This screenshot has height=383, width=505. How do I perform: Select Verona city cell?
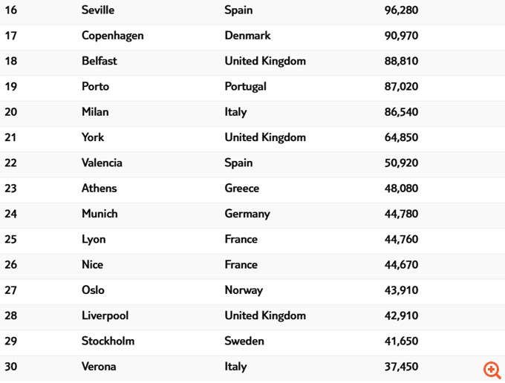point(99,367)
